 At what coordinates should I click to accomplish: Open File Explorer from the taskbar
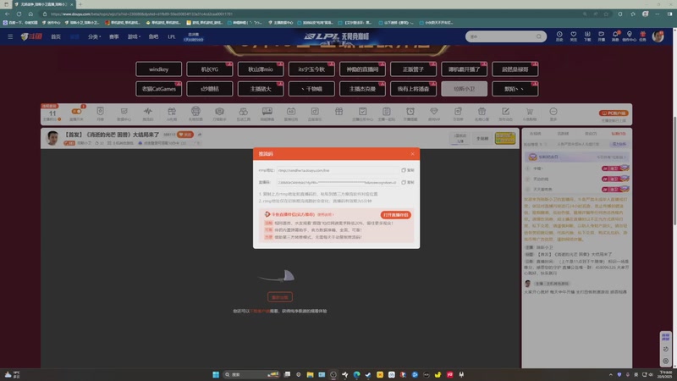[x=310, y=374]
